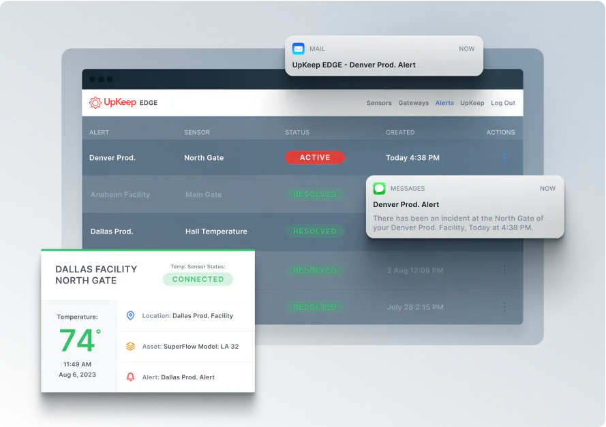Click the UpKeep EDGE brand text
606x427 pixels.
click(x=131, y=102)
